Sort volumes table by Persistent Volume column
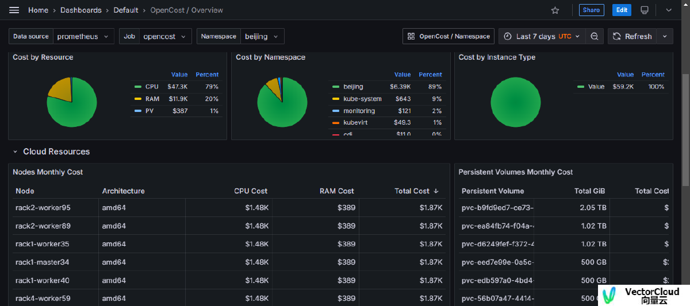The width and height of the screenshot is (690, 306). [x=493, y=191]
